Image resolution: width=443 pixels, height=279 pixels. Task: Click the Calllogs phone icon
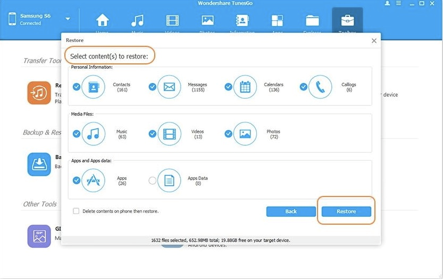[320, 87]
